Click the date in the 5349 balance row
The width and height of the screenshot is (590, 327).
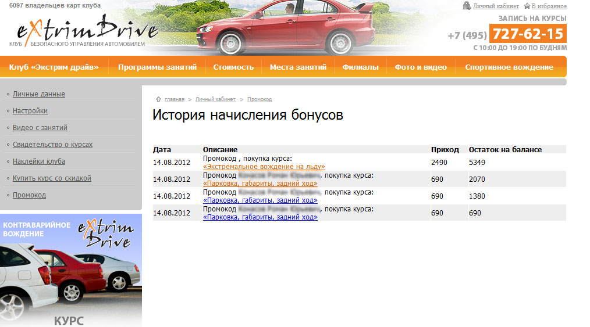click(172, 163)
